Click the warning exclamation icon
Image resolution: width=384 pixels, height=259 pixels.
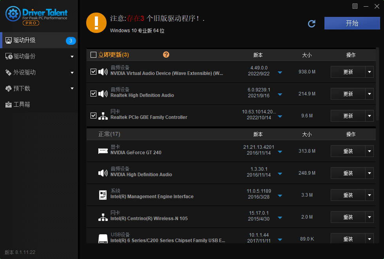pos(96,23)
